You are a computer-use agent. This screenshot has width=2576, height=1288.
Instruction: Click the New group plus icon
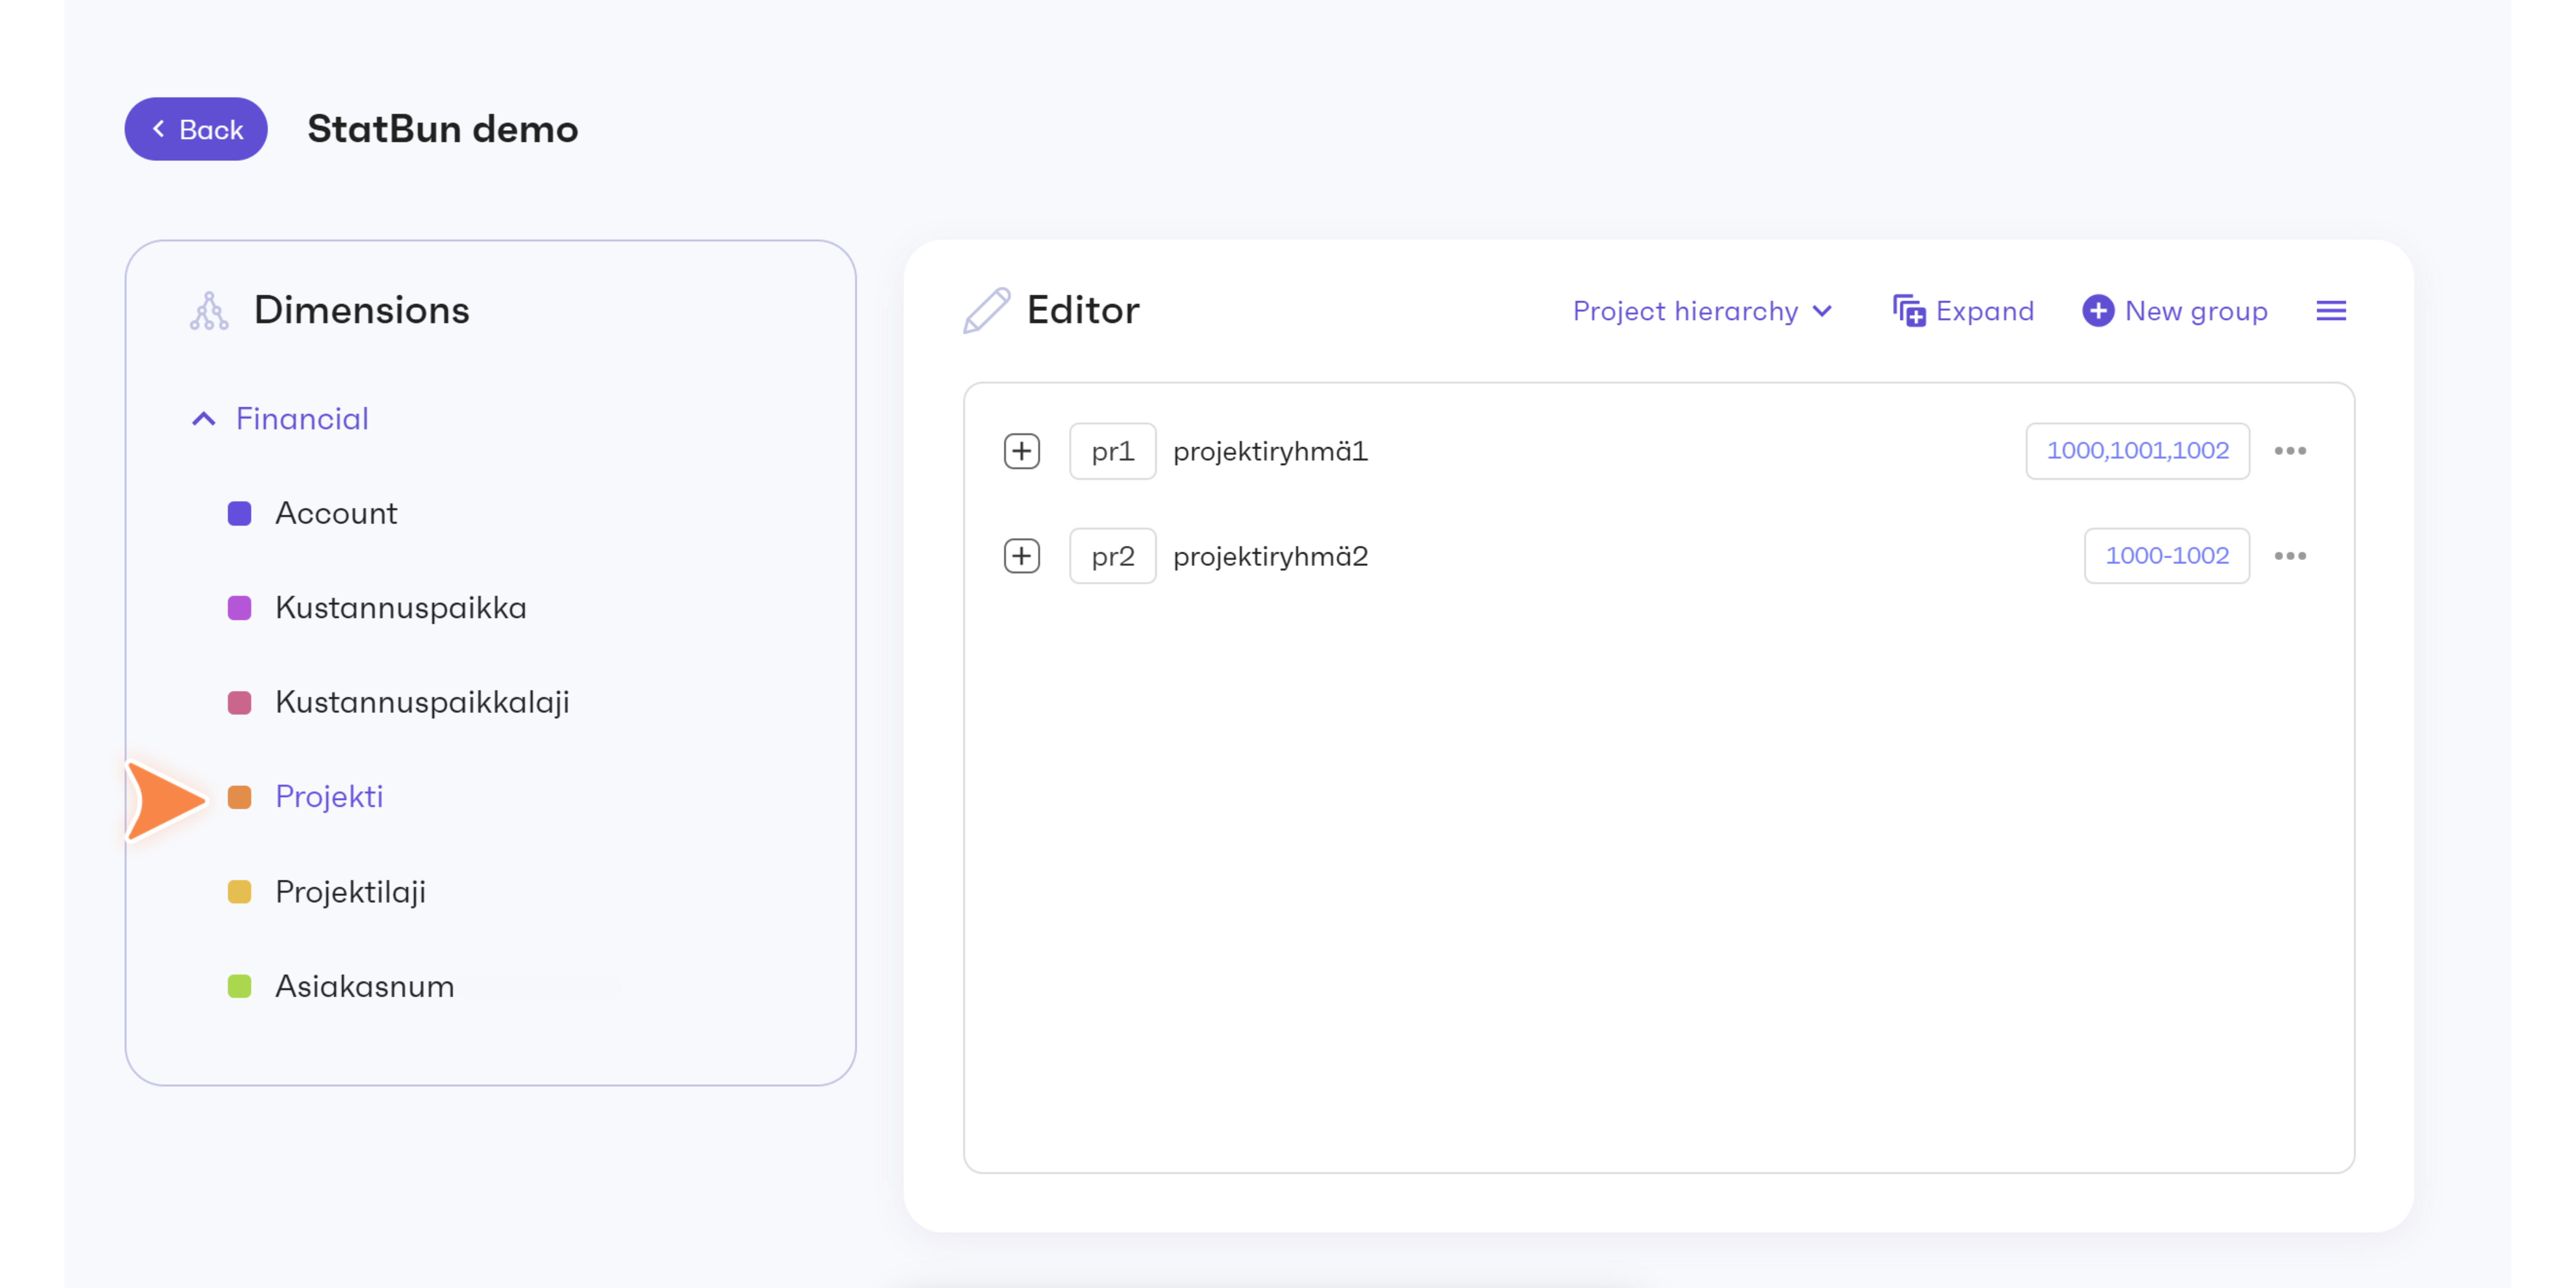point(2098,311)
